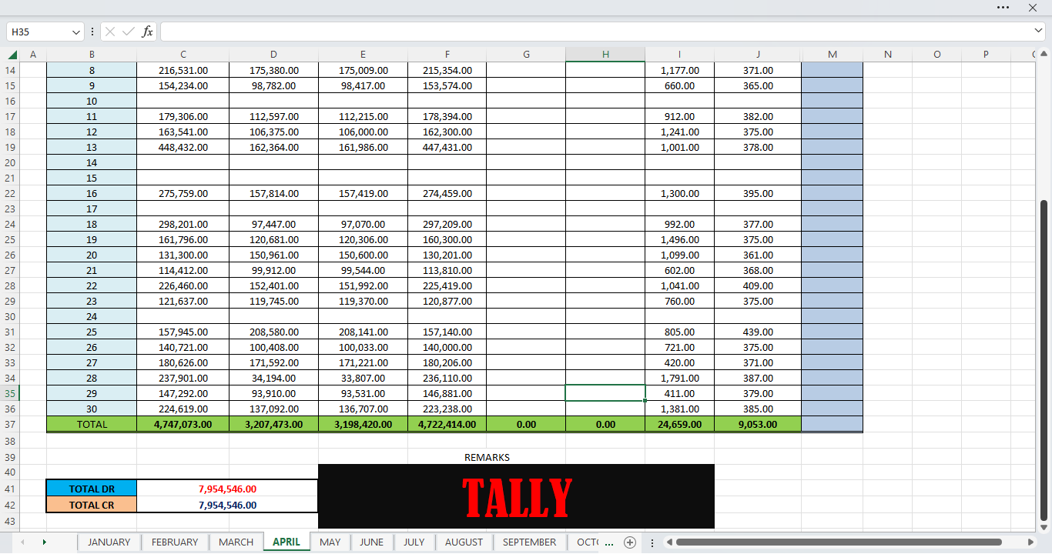Select row 37 header
Viewport: 1052px width, 554px height.
(x=10, y=424)
